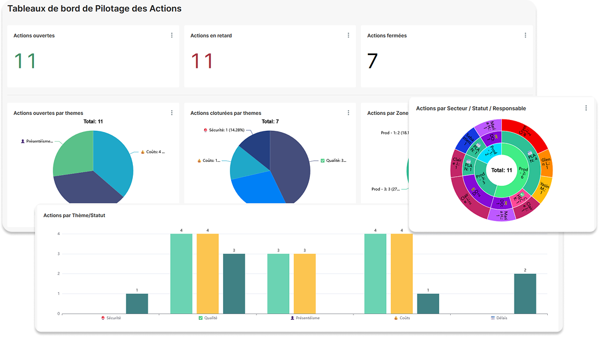Viewport: 599px width, 337px height.
Task: Open the options menu of Actions ouvertes par themes
Action: coord(171,113)
